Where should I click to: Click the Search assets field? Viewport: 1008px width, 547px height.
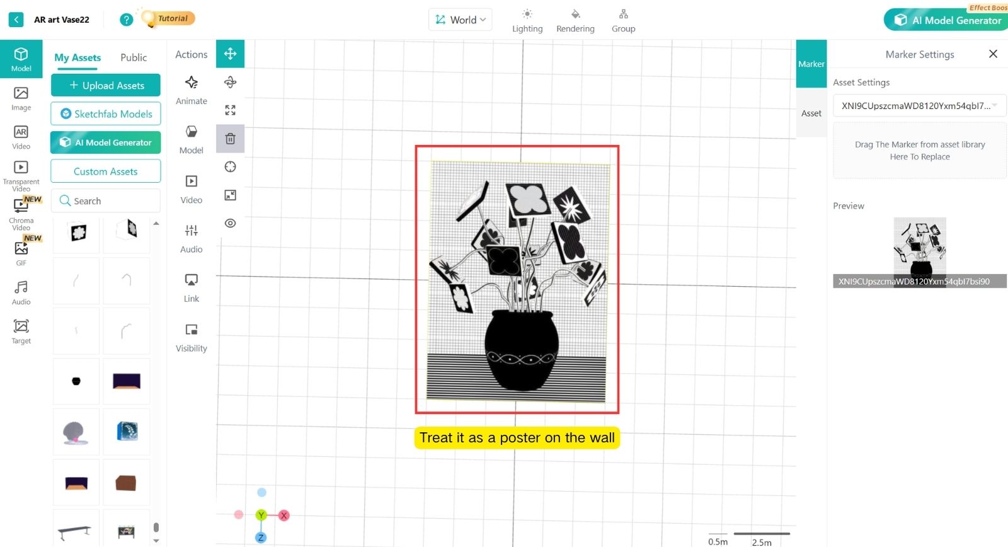click(x=106, y=201)
